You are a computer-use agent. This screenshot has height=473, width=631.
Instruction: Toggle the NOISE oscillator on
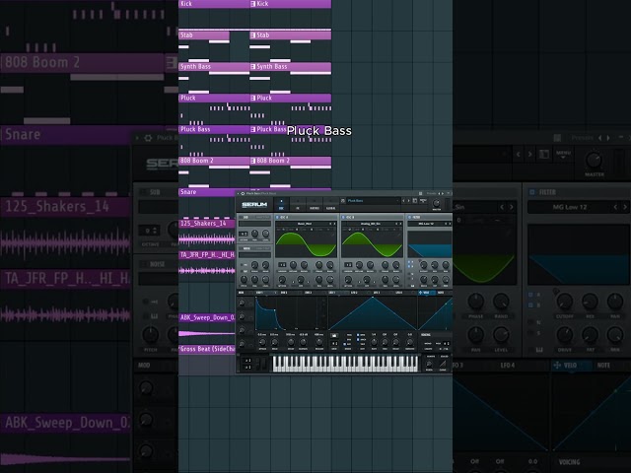(x=241, y=248)
